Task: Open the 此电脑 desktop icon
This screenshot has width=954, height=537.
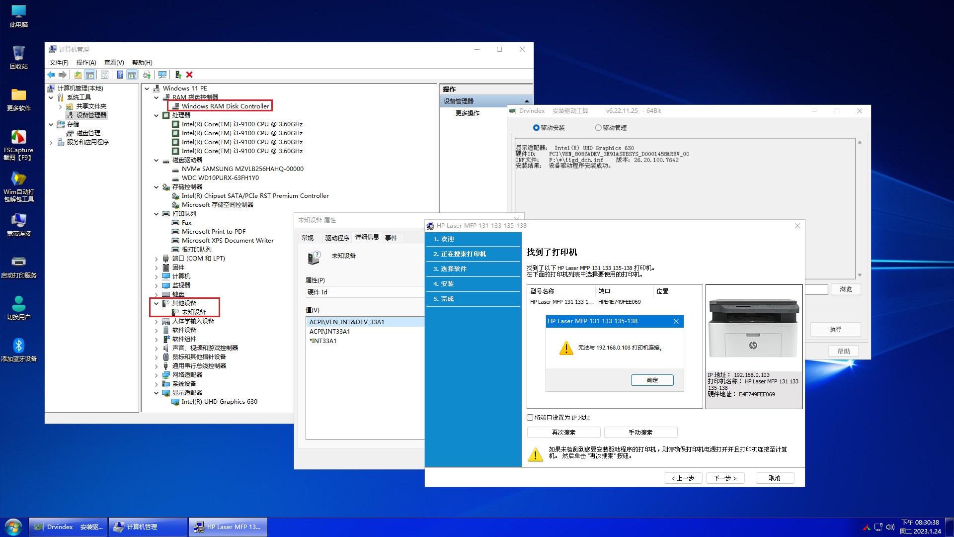Action: (19, 16)
